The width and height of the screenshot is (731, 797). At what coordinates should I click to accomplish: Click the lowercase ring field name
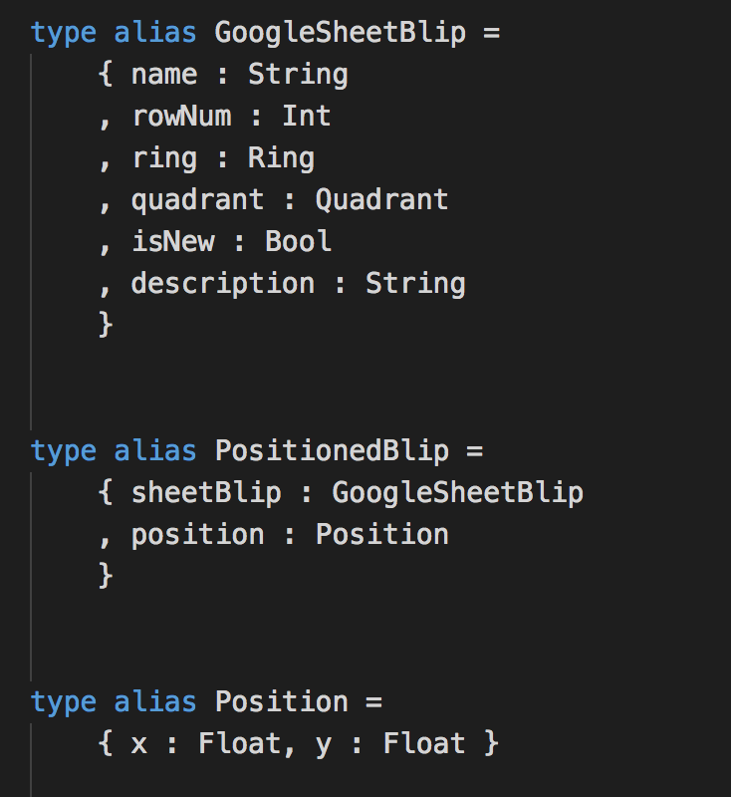tap(164, 158)
